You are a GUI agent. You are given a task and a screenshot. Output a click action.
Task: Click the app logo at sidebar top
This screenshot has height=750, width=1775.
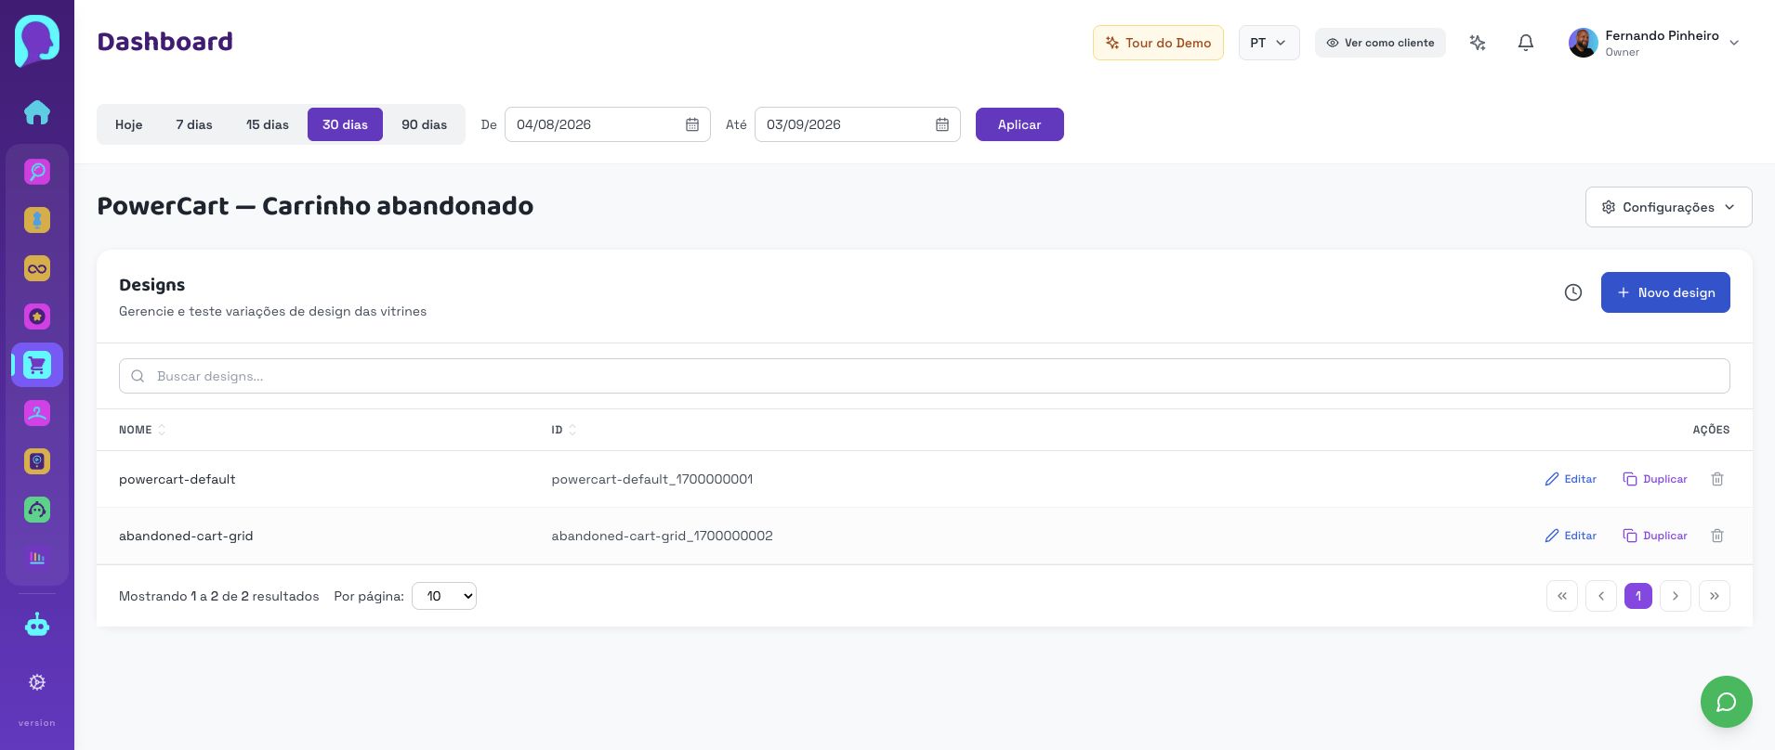pyautogui.click(x=37, y=41)
